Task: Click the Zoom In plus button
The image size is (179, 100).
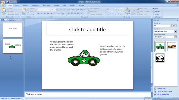Action: [174, 99]
